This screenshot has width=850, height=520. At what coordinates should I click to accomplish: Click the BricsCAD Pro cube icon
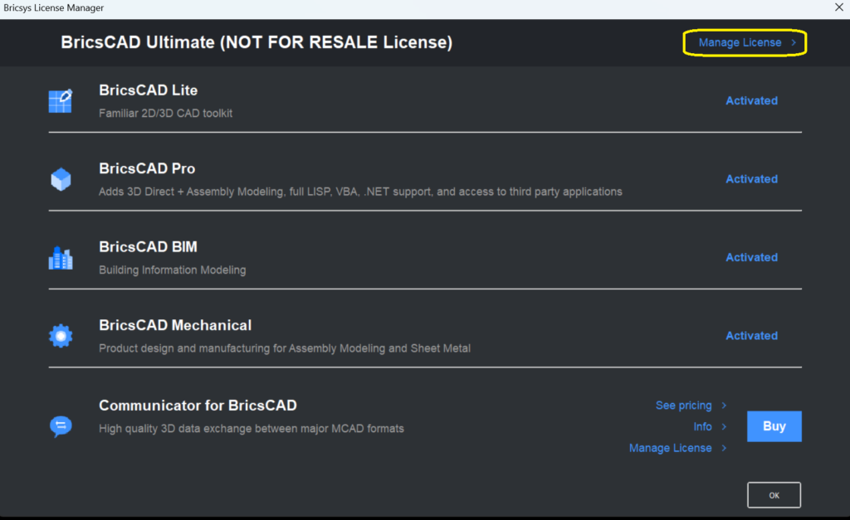tap(61, 179)
